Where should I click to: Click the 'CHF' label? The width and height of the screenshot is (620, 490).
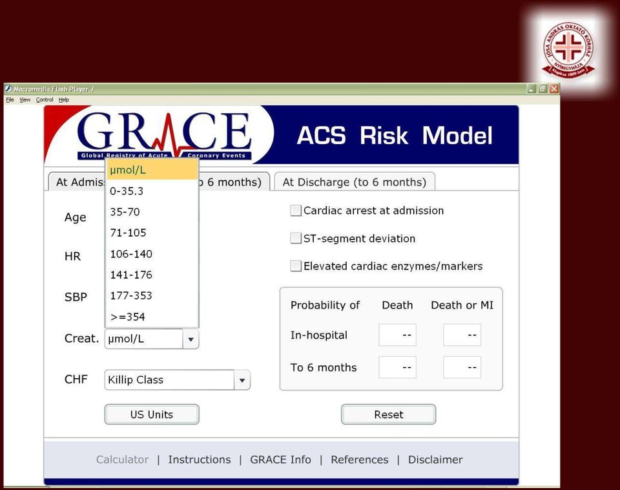click(x=76, y=379)
